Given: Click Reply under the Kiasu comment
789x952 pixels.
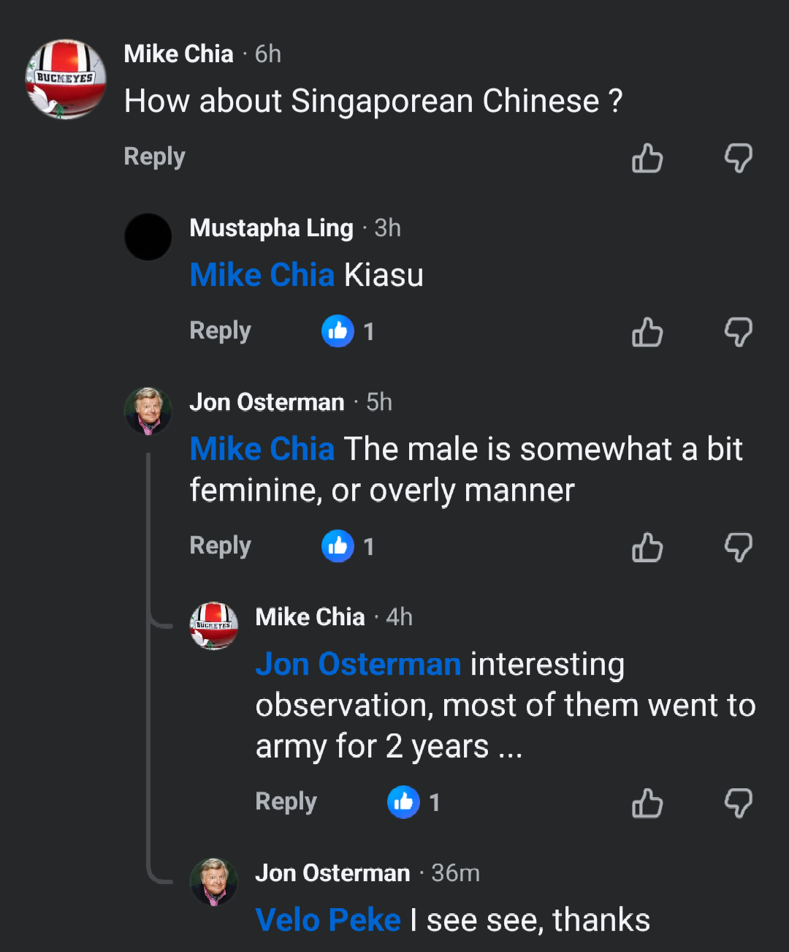Looking at the screenshot, I should (219, 330).
